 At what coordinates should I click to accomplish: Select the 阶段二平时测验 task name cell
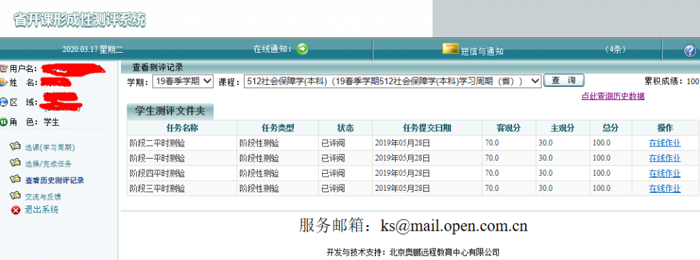[x=182, y=144]
